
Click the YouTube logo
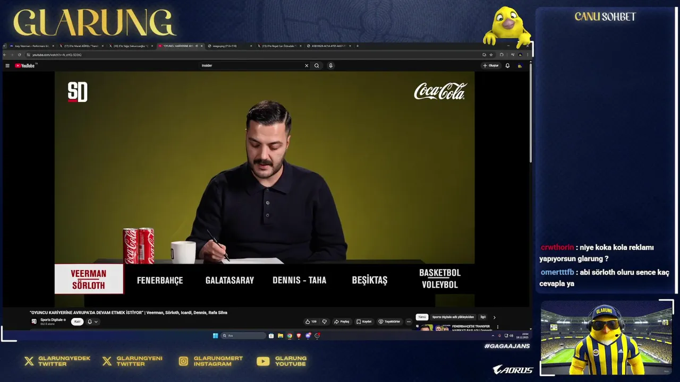[25, 66]
